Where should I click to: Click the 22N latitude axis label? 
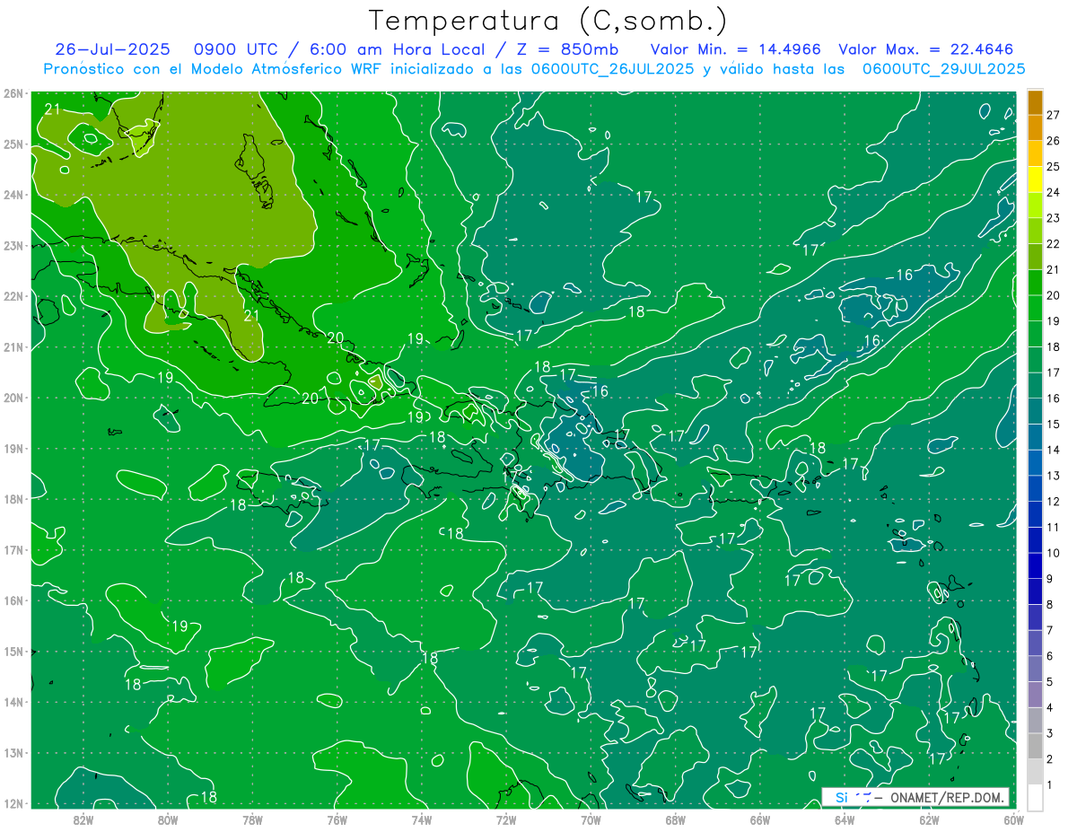(13, 296)
